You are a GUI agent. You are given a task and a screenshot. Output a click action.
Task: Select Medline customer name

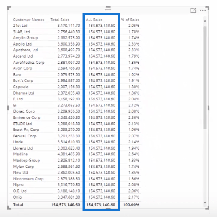(20, 154)
